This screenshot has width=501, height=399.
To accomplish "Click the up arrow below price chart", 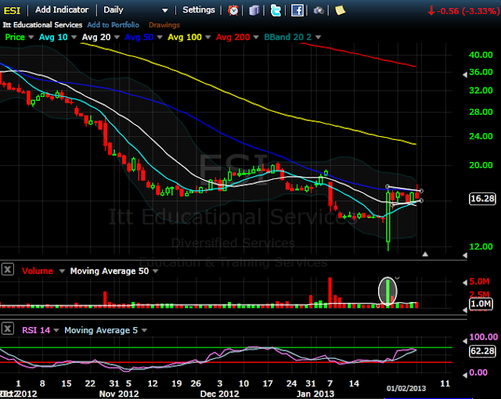I will click(x=425, y=254).
